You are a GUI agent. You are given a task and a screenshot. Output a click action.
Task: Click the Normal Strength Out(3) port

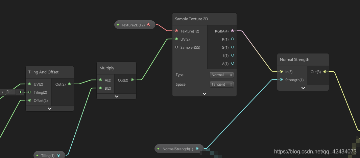(x=325, y=71)
